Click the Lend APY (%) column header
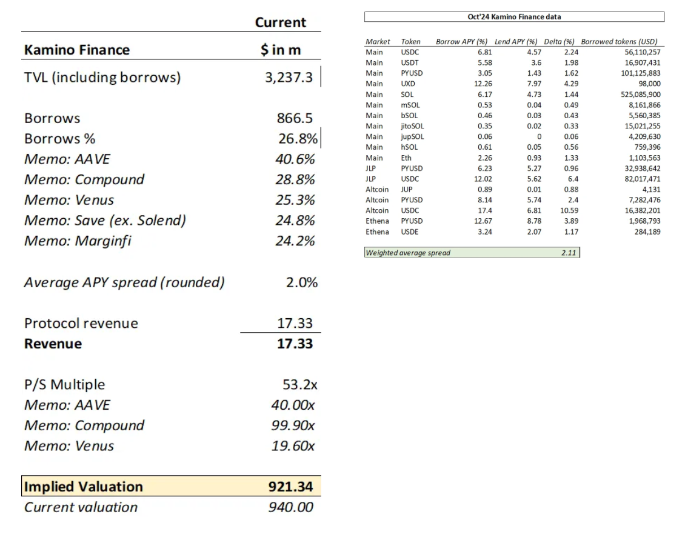The width and height of the screenshot is (685, 543). pyautogui.click(x=516, y=41)
